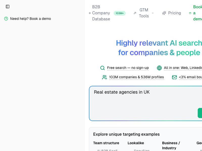Expand the GTM Tools dropdown chevron
This screenshot has height=151, width=202.
(153, 13)
